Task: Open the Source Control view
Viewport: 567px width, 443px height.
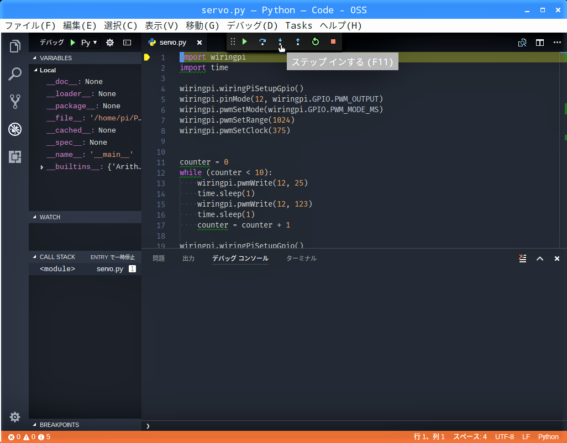Action: point(15,102)
